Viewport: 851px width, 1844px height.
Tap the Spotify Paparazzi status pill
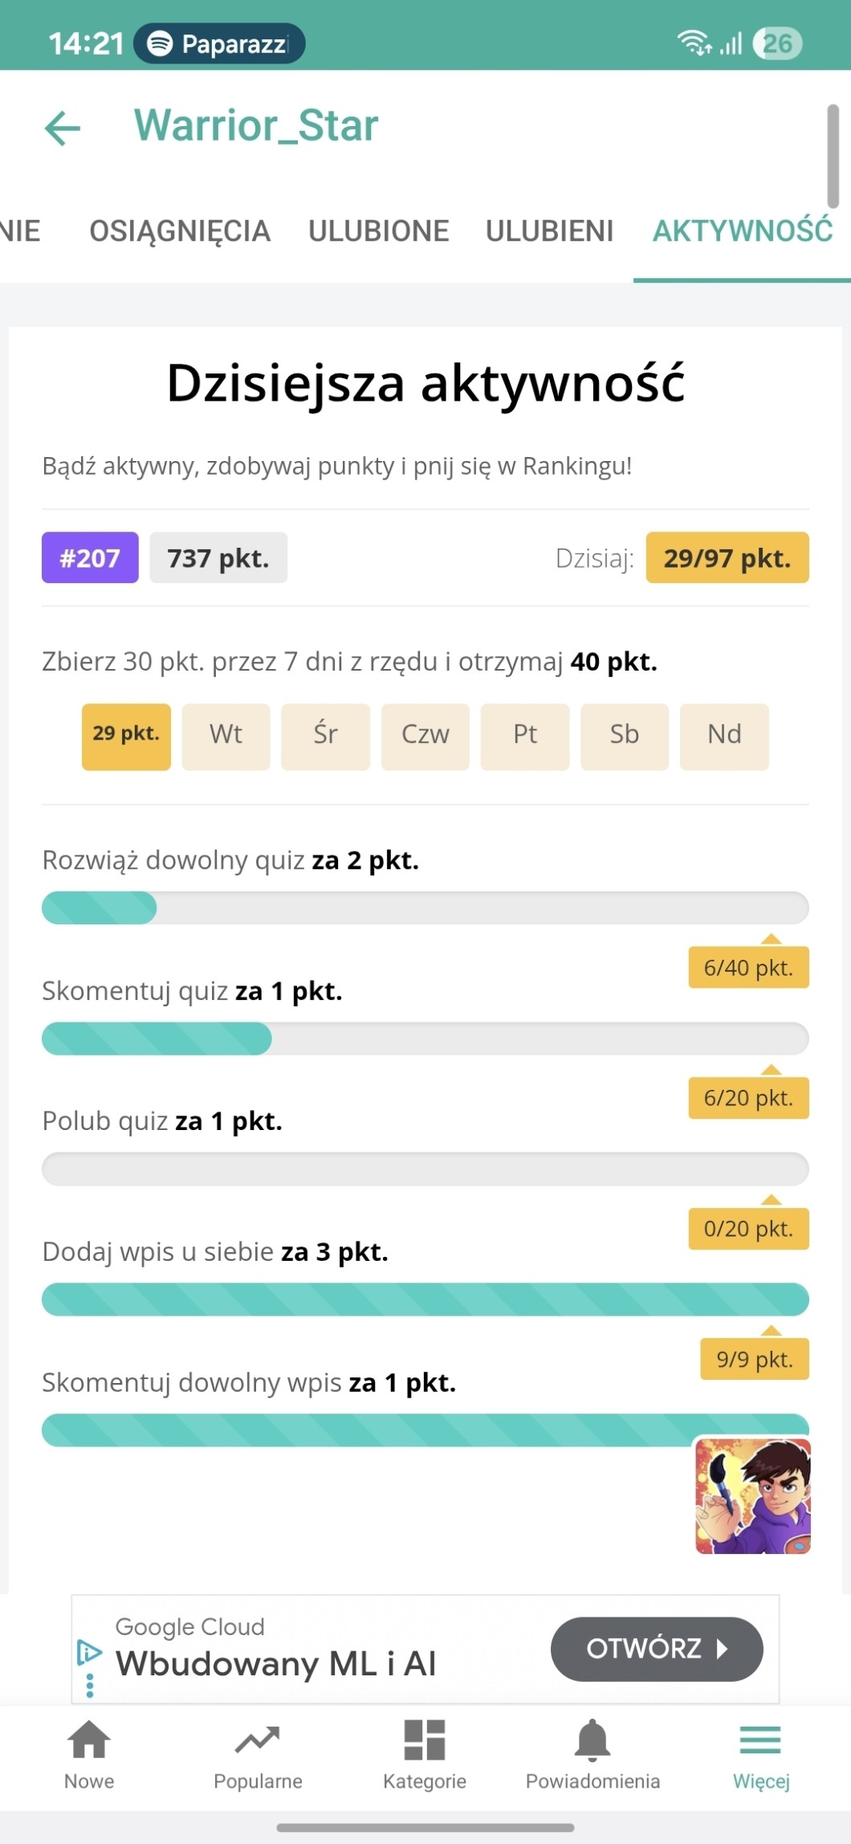pyautogui.click(x=219, y=43)
